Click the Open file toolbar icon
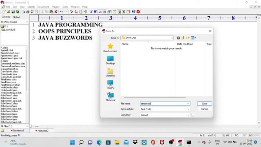Screen dimensions: 261x147 click(8, 12)
